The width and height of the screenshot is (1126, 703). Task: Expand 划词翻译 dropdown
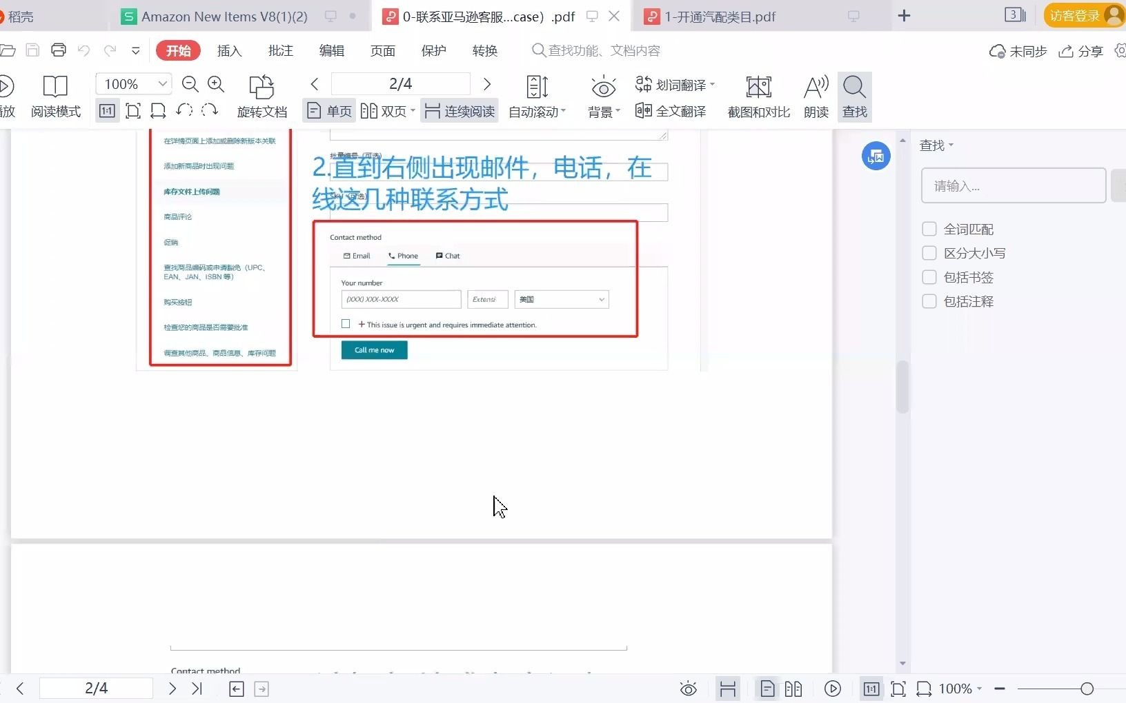click(712, 85)
